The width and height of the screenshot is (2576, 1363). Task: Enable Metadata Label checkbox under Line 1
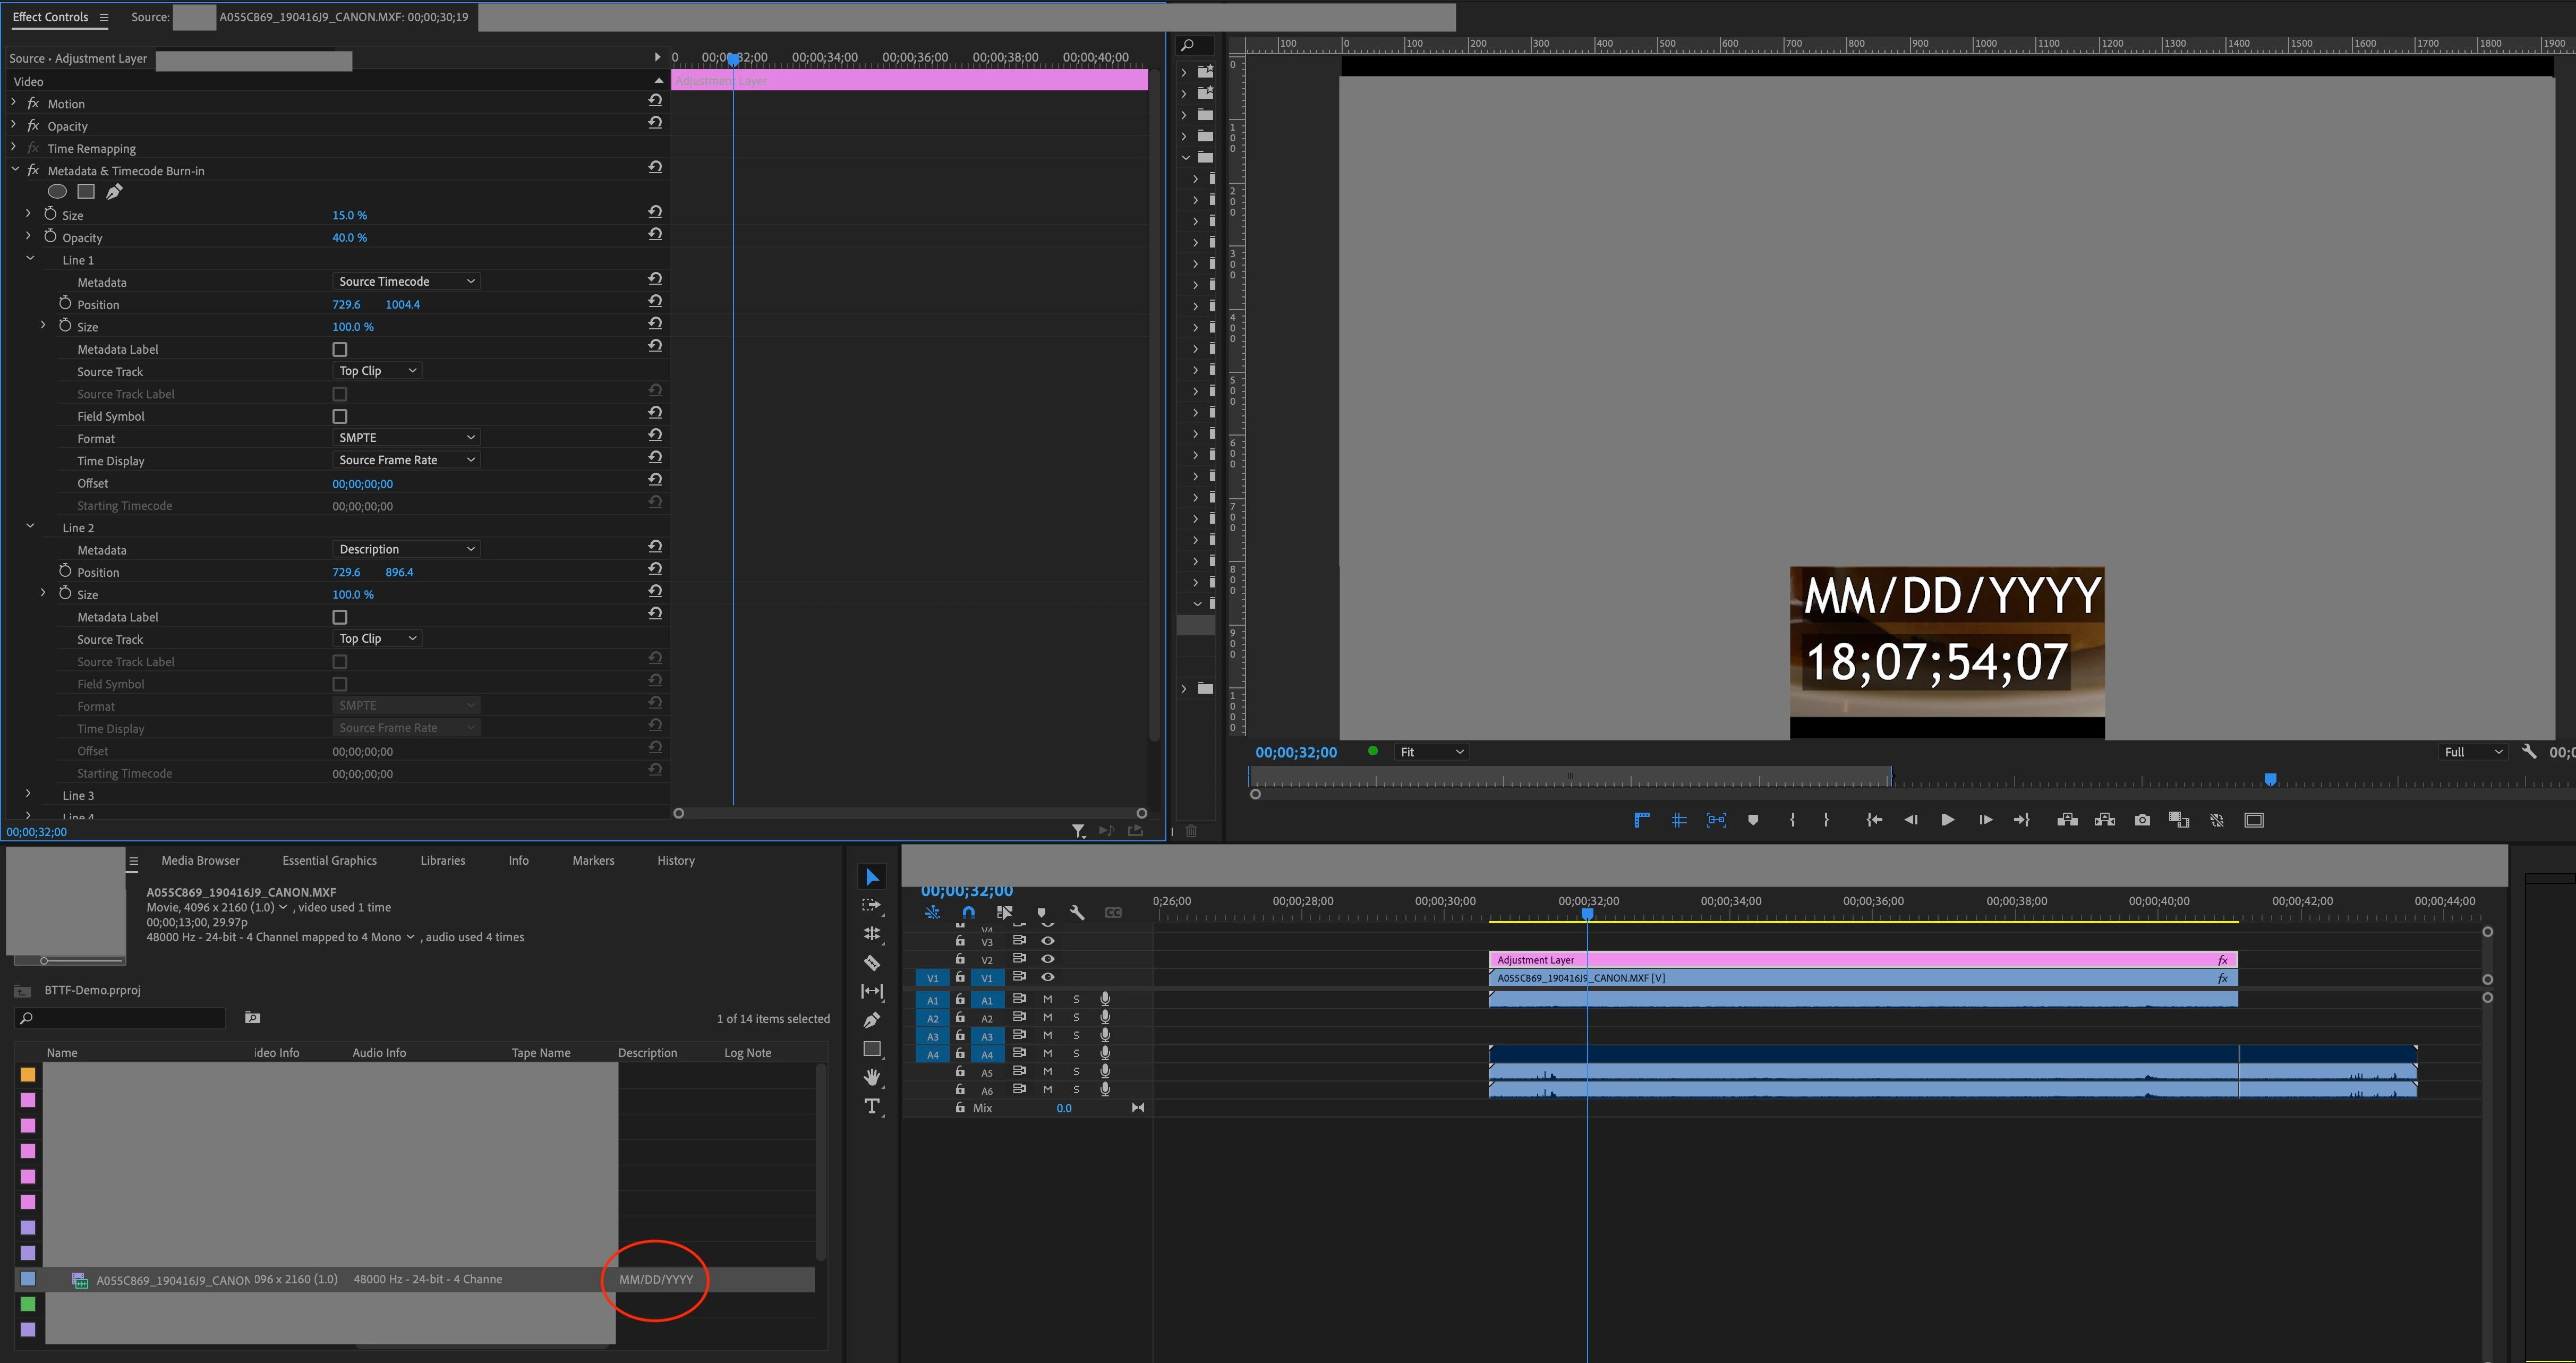tap(340, 350)
